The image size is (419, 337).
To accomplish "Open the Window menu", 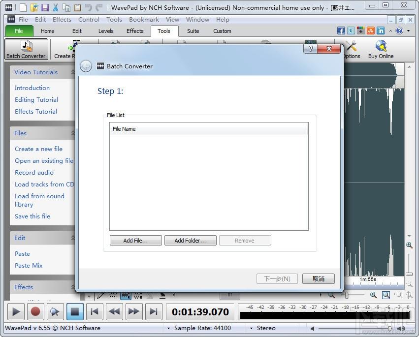I will click(x=197, y=20).
